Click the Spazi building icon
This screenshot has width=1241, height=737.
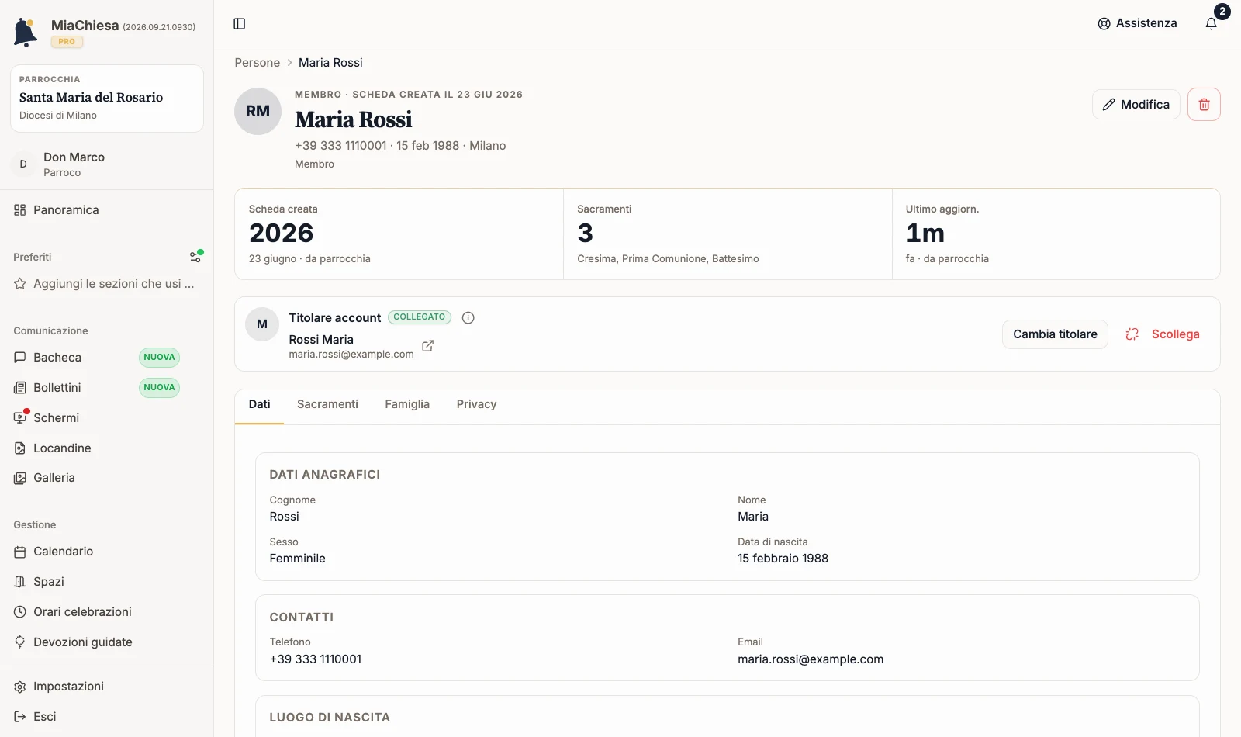(20, 582)
